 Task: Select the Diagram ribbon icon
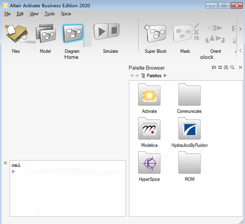coord(73,34)
